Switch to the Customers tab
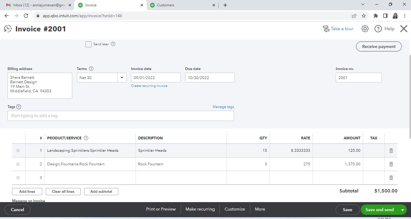 (183, 5)
